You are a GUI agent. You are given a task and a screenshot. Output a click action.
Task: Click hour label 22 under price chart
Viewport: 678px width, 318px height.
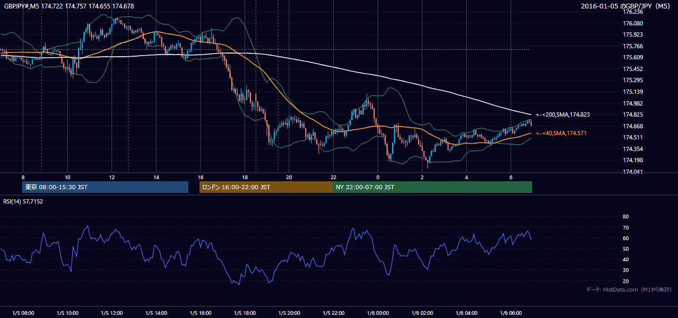[x=333, y=177]
